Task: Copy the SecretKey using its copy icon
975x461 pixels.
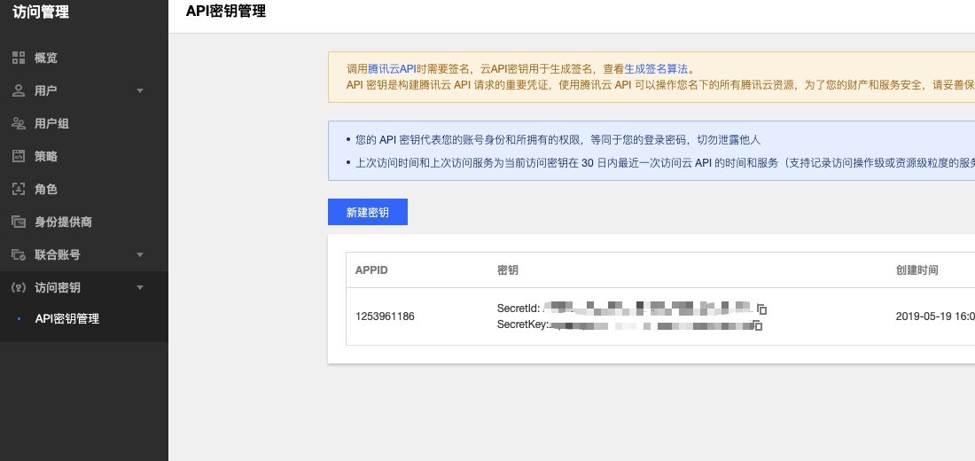Action: [x=758, y=325]
